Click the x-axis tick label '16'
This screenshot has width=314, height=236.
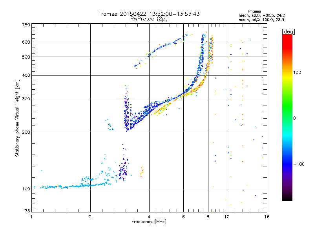(x=267, y=217)
